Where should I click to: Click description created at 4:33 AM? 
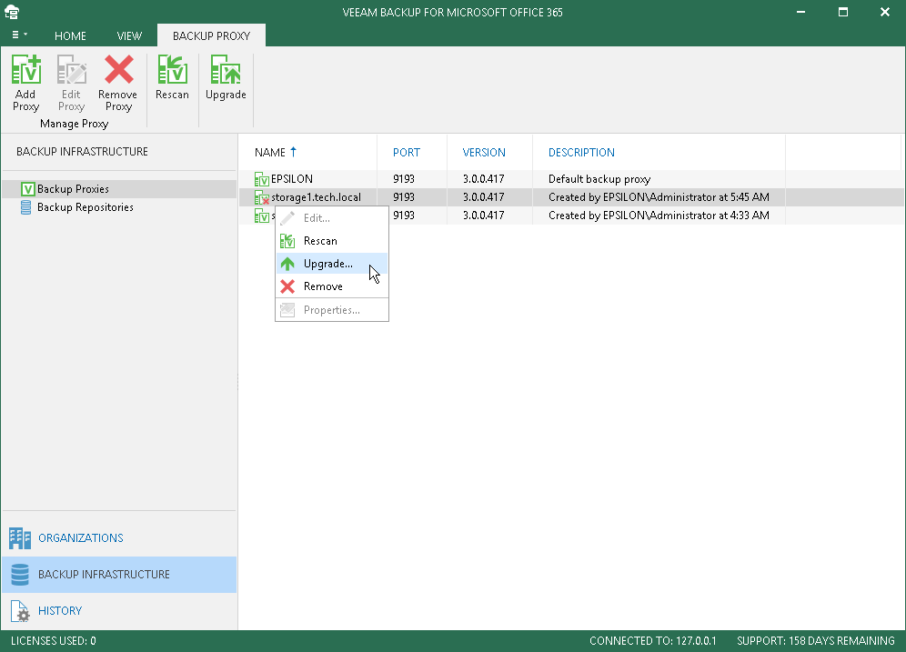click(x=659, y=216)
